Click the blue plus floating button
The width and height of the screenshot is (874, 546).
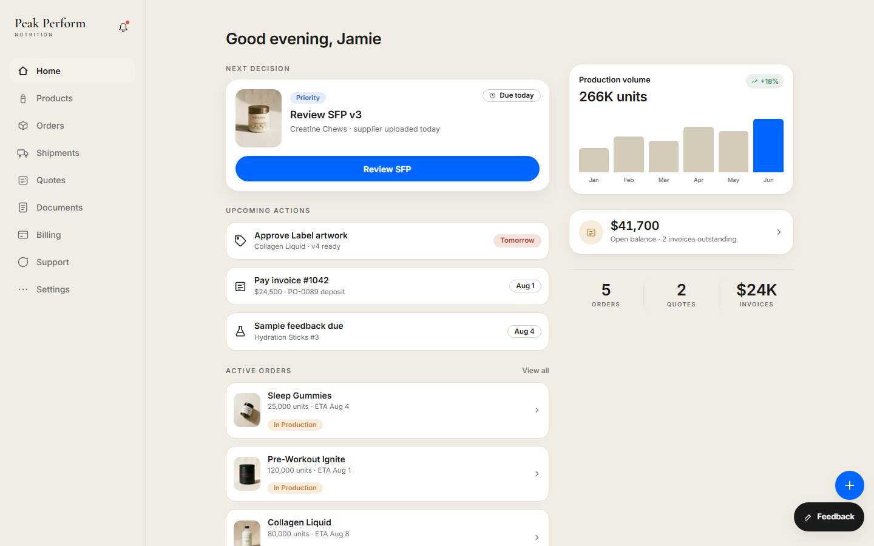point(849,485)
